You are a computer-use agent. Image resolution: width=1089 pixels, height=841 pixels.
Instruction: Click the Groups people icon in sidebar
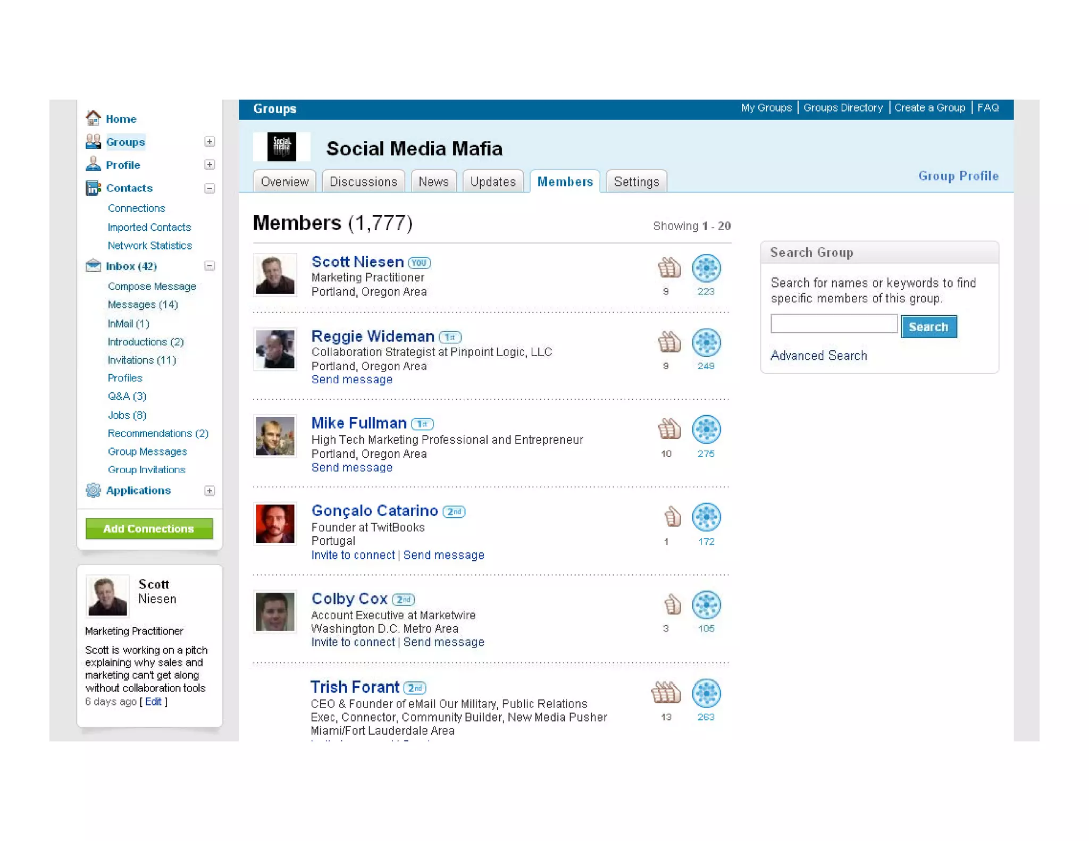(x=93, y=141)
